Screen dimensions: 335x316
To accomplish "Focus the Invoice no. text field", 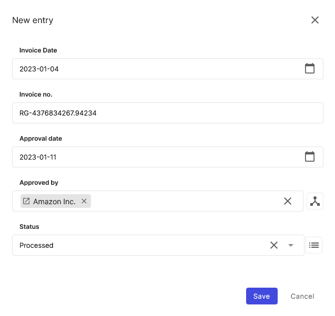I will [168, 113].
